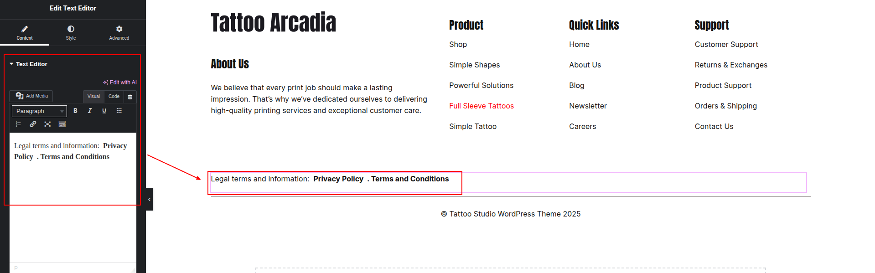Collapse the Elementor side panel

[x=149, y=200]
